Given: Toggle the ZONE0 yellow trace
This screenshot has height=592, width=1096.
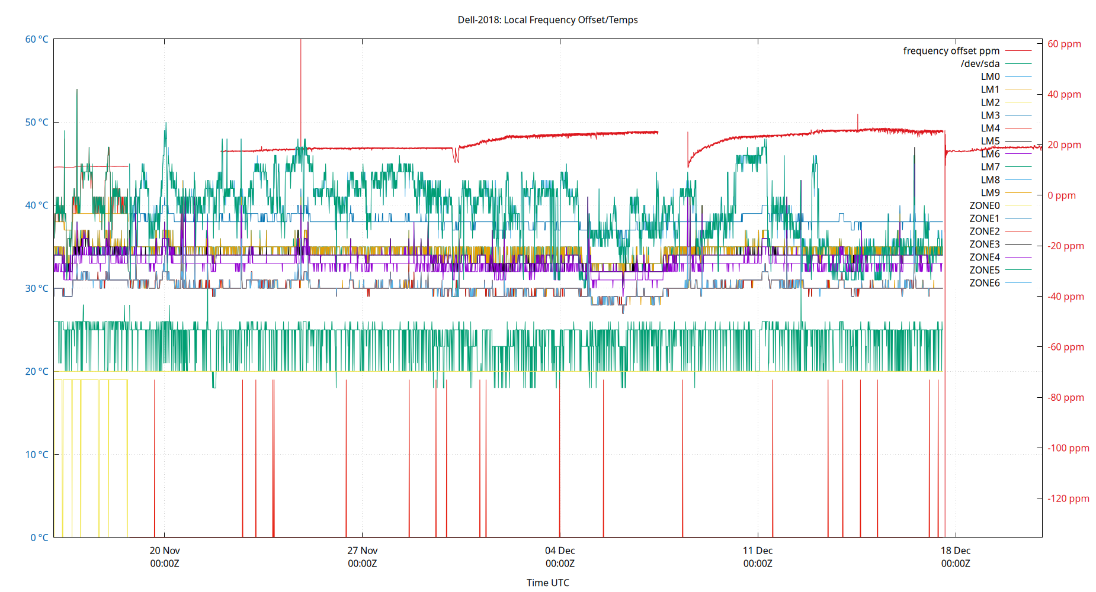Looking at the screenshot, I should pos(985,205).
